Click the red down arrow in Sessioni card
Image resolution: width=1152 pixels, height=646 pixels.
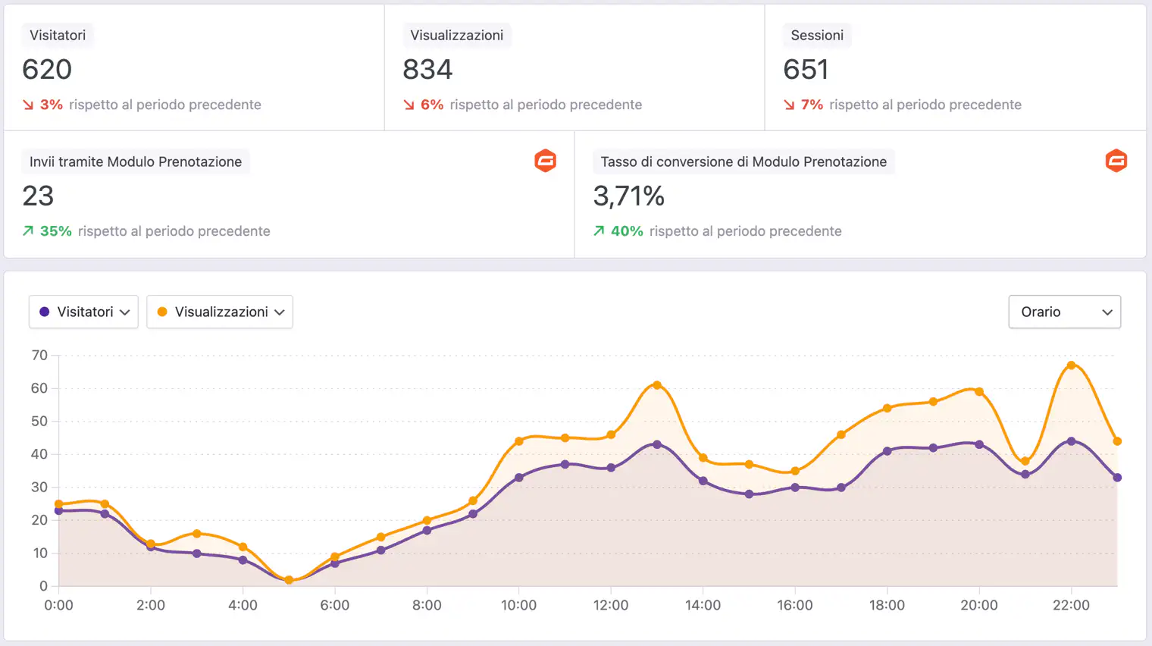point(789,105)
